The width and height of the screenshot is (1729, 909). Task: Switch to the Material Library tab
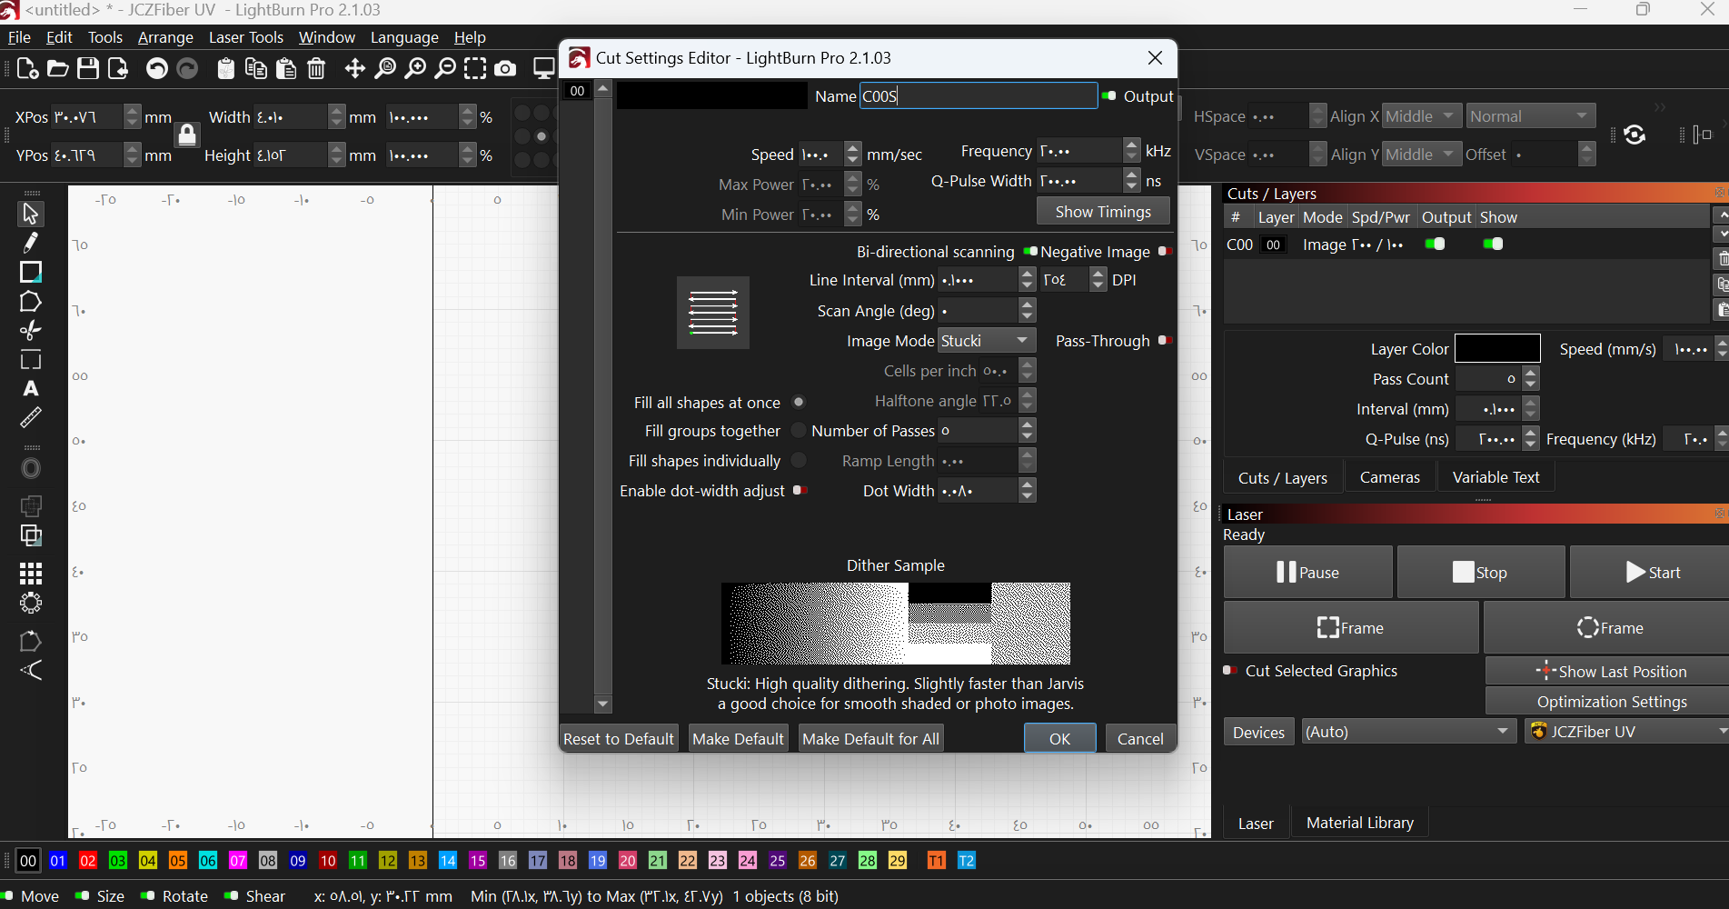[x=1360, y=823]
